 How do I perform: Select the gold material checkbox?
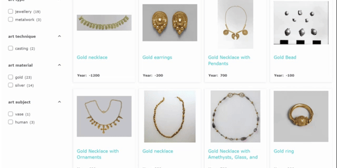[x=11, y=77]
